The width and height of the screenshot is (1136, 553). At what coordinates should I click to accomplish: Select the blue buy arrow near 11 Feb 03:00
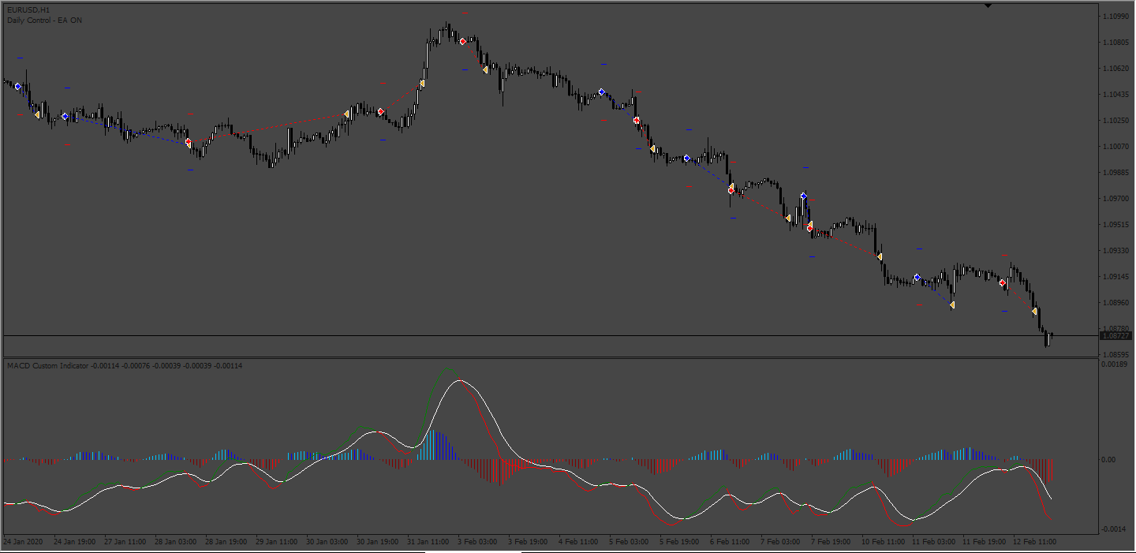click(917, 277)
